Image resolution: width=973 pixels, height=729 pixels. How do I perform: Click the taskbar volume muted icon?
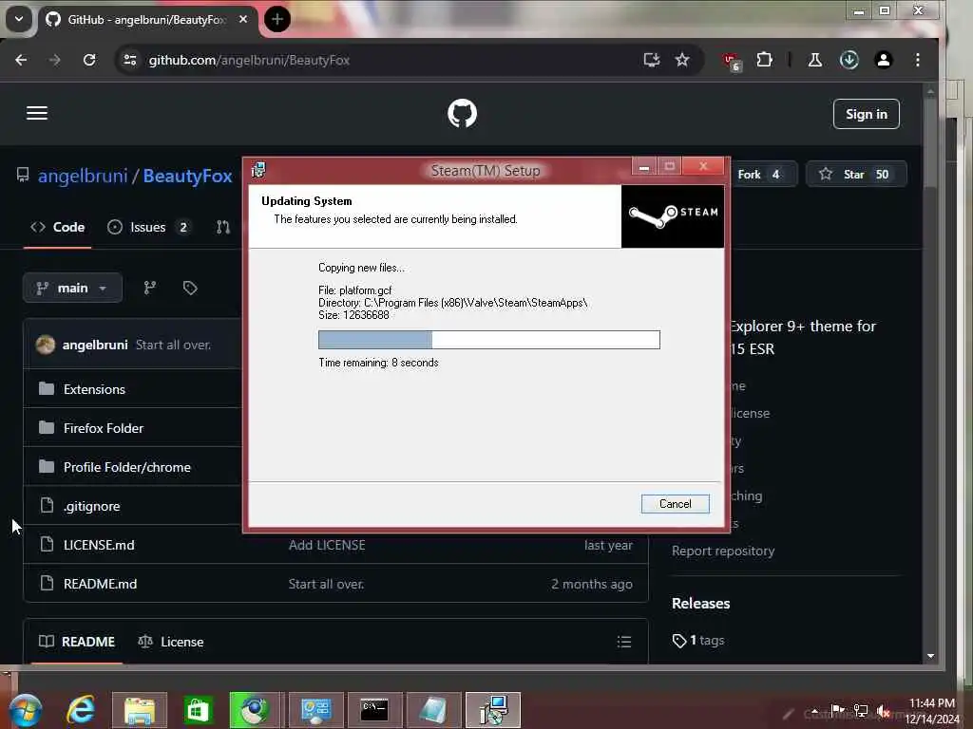883,711
